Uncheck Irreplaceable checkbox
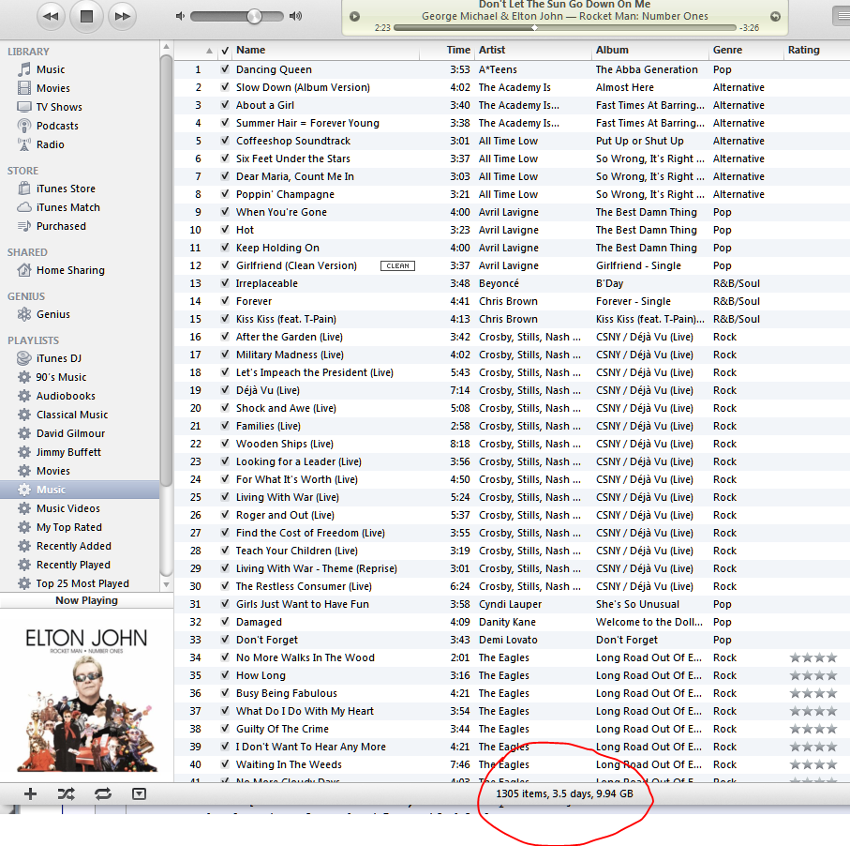 (225, 282)
